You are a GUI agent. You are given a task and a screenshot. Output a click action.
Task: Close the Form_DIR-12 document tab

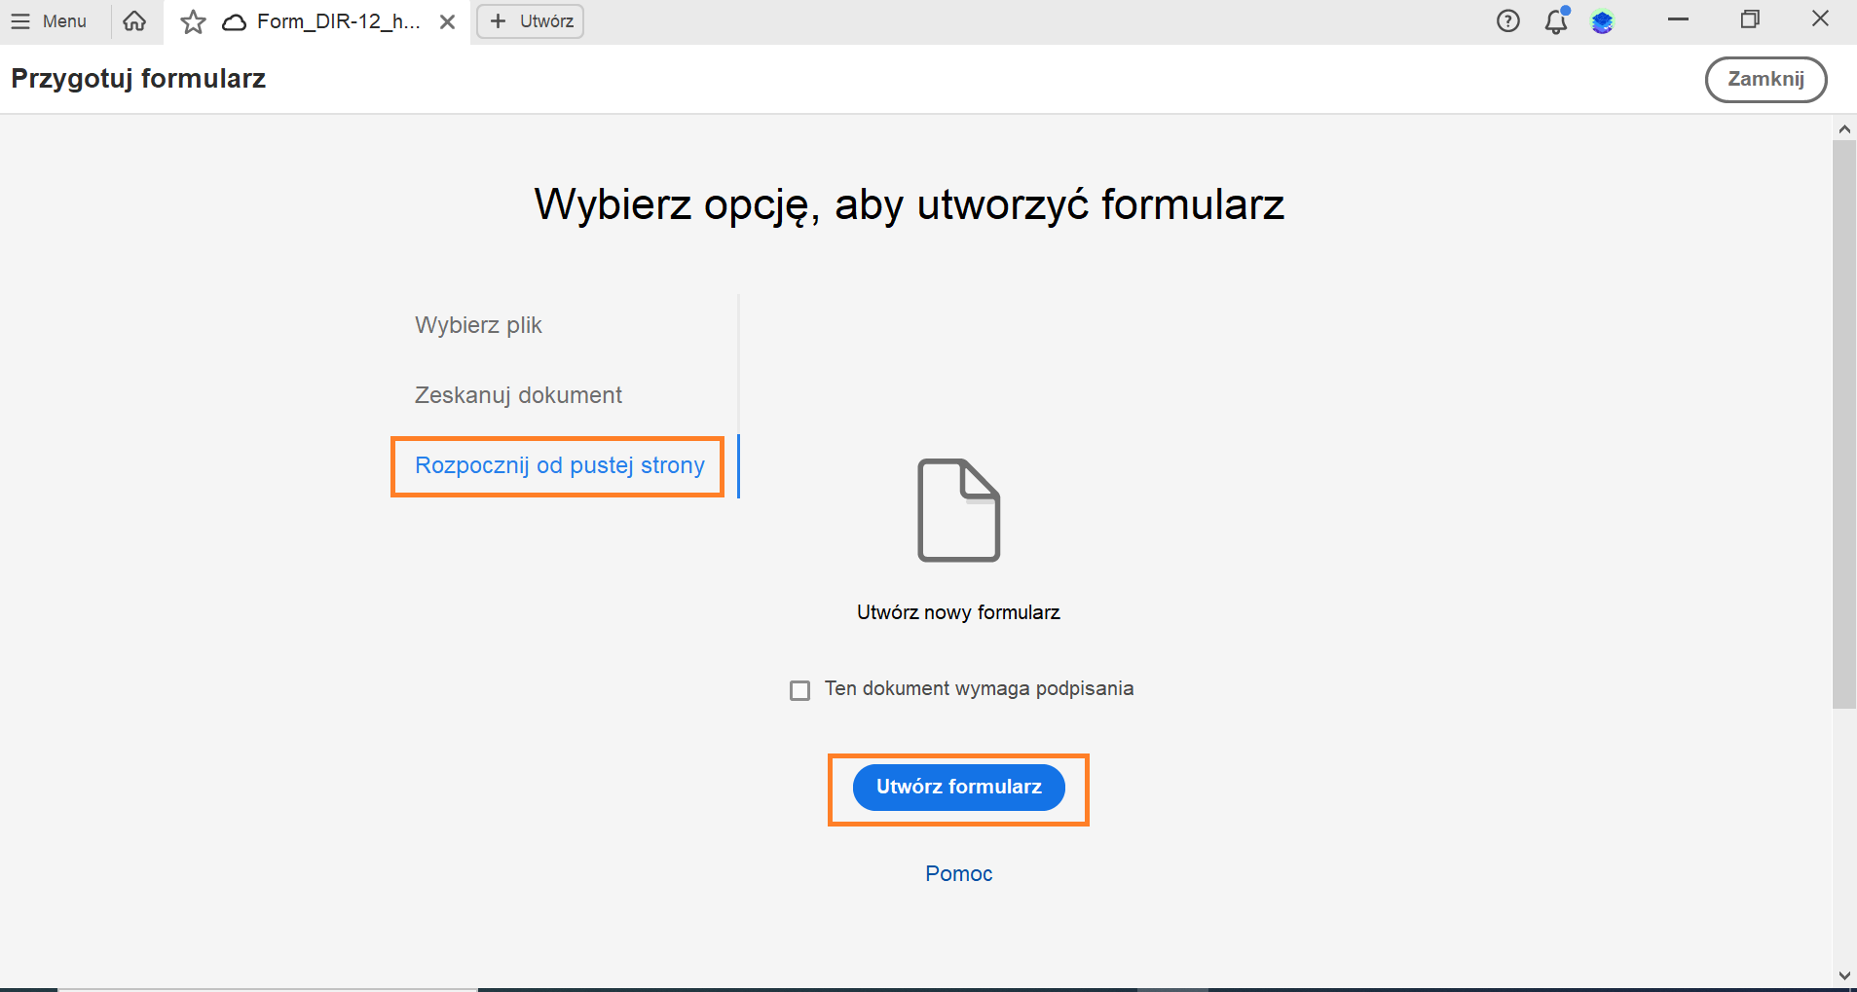(x=448, y=20)
